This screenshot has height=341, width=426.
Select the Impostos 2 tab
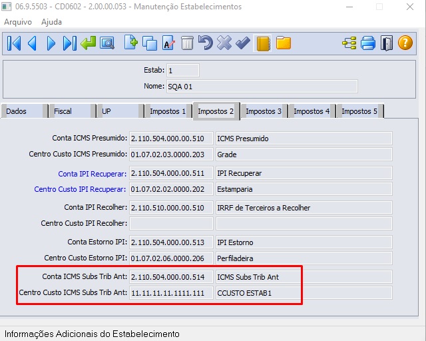(216, 111)
